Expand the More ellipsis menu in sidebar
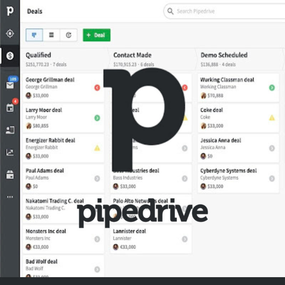This screenshot has width=285, height=285. click(10, 197)
